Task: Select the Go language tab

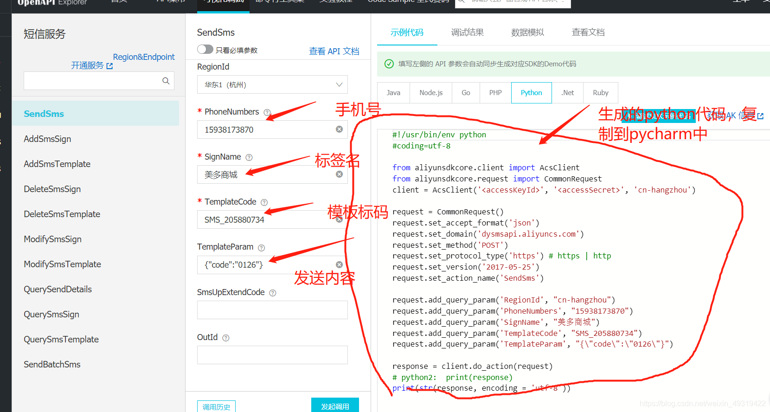Action: click(x=466, y=93)
